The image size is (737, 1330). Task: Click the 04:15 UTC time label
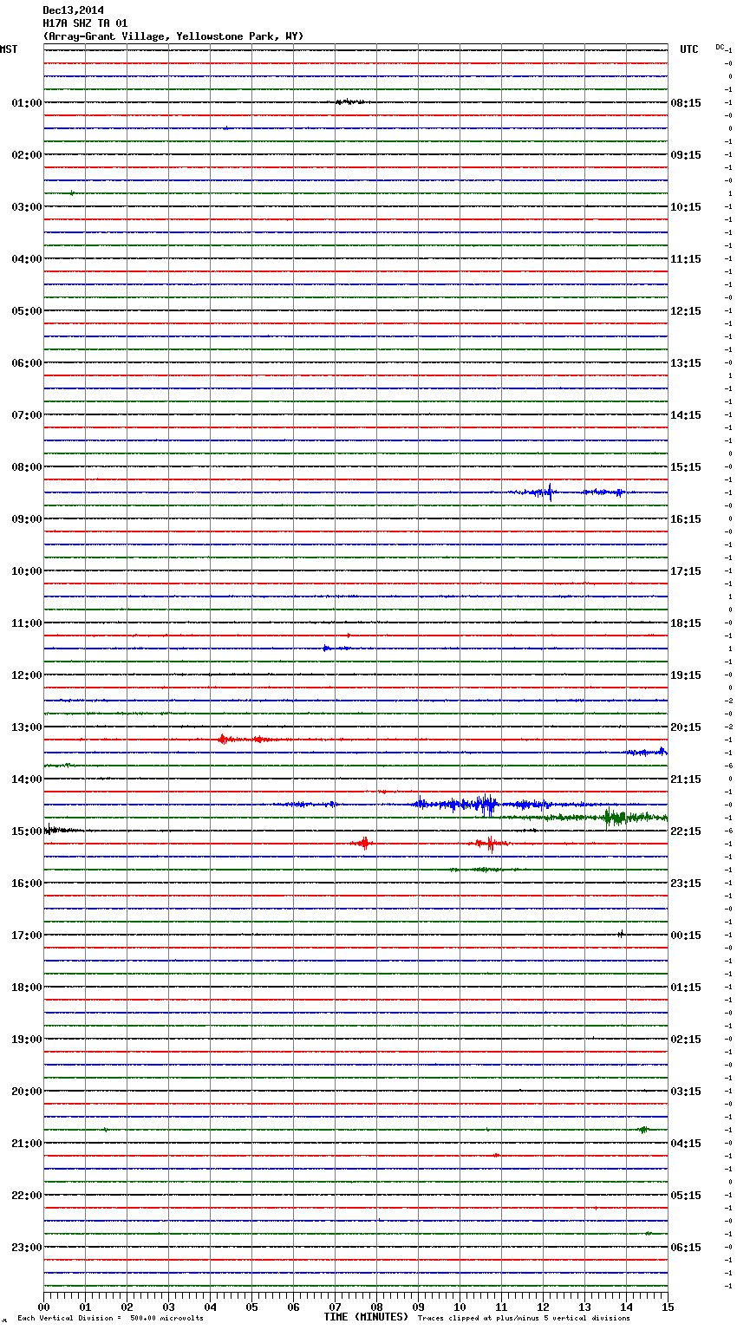click(x=686, y=1144)
